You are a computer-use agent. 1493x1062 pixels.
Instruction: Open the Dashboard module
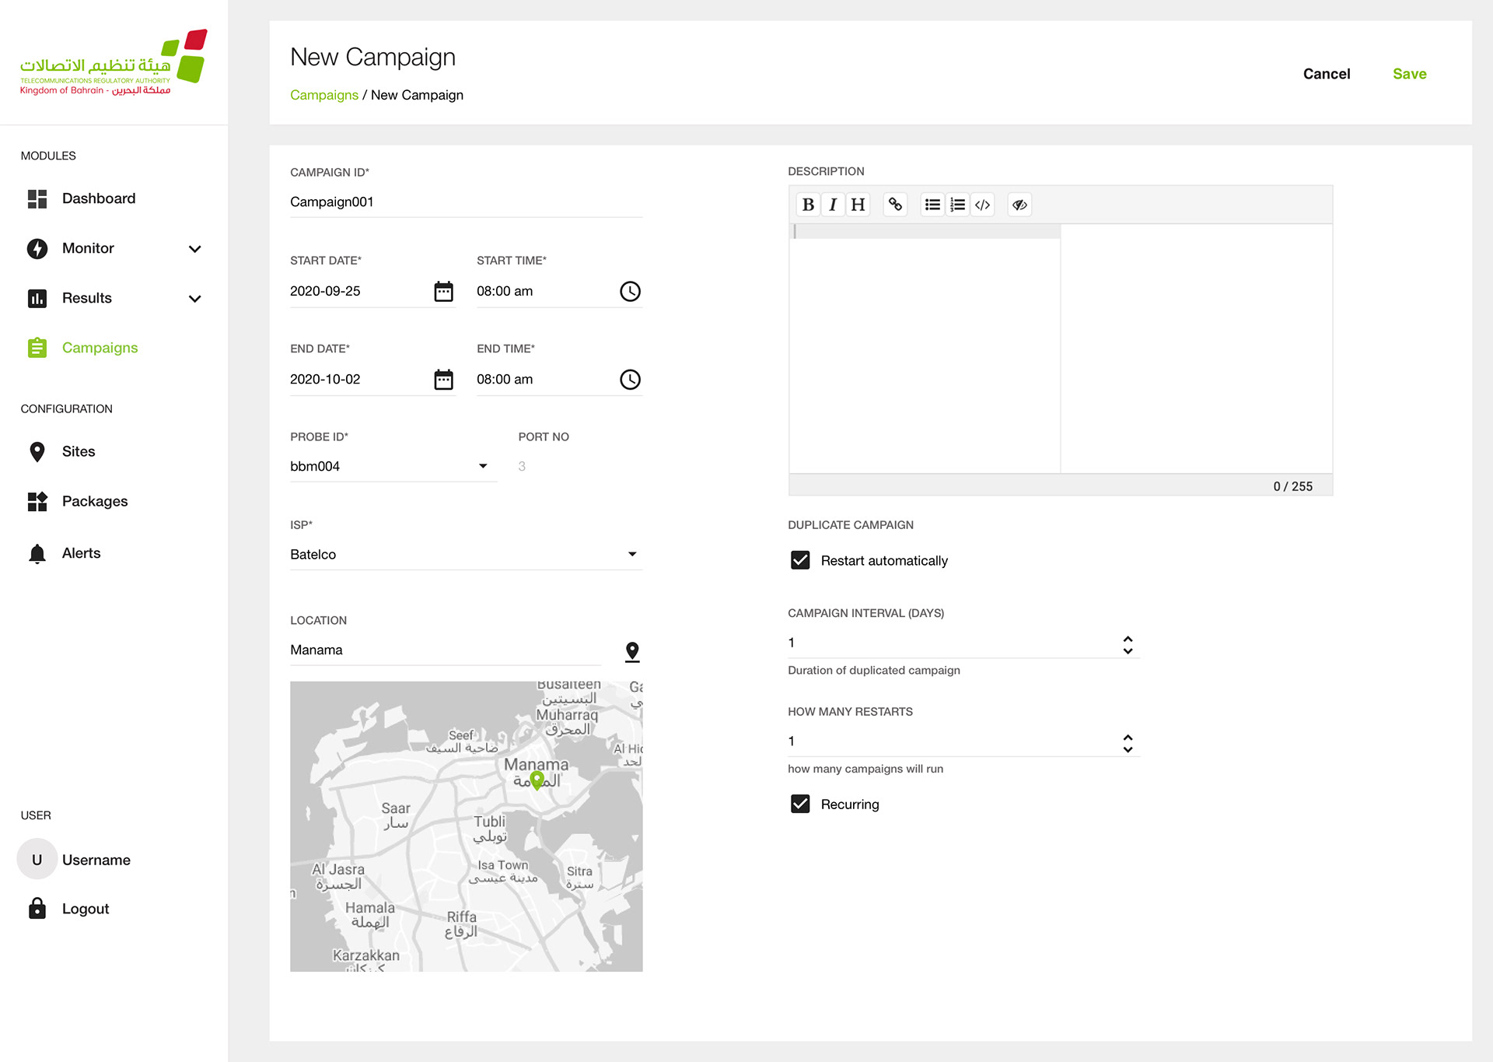[x=98, y=198]
